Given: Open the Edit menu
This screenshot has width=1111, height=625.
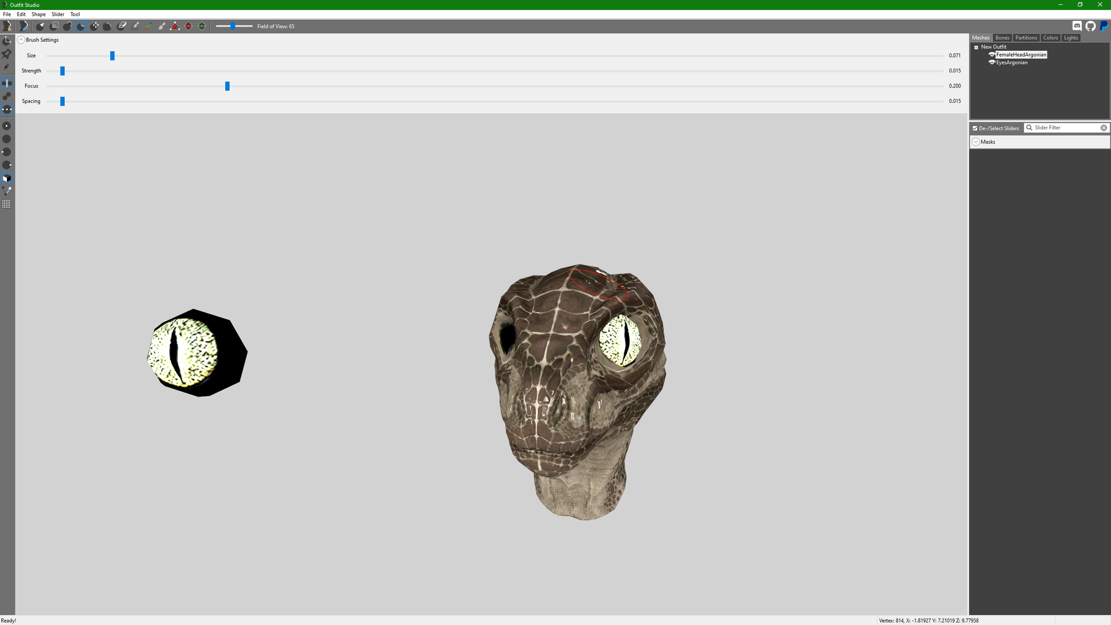Looking at the screenshot, I should click(21, 14).
